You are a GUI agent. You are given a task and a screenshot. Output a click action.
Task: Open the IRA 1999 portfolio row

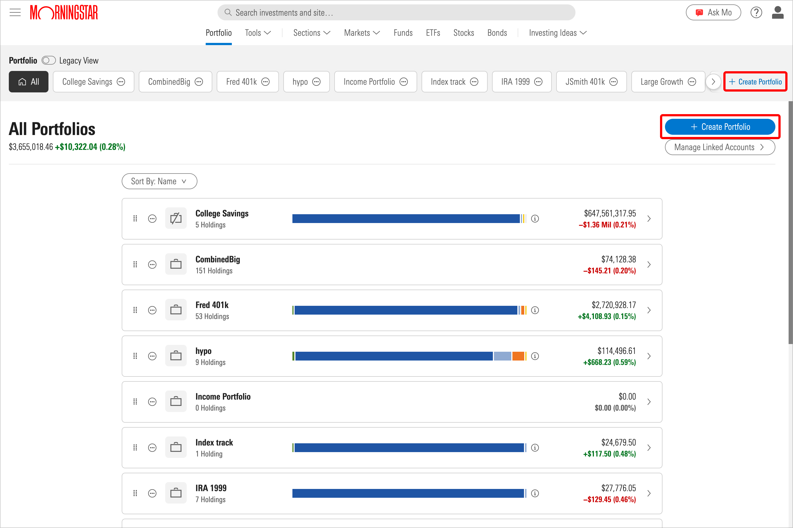392,494
